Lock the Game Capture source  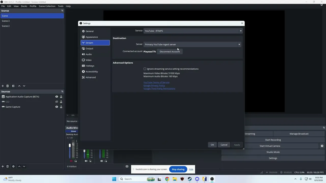tap(61, 107)
